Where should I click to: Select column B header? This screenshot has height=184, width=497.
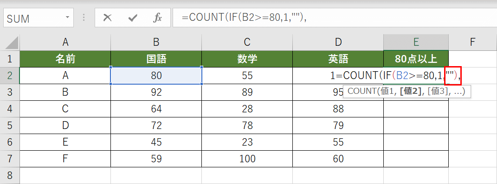[156, 42]
